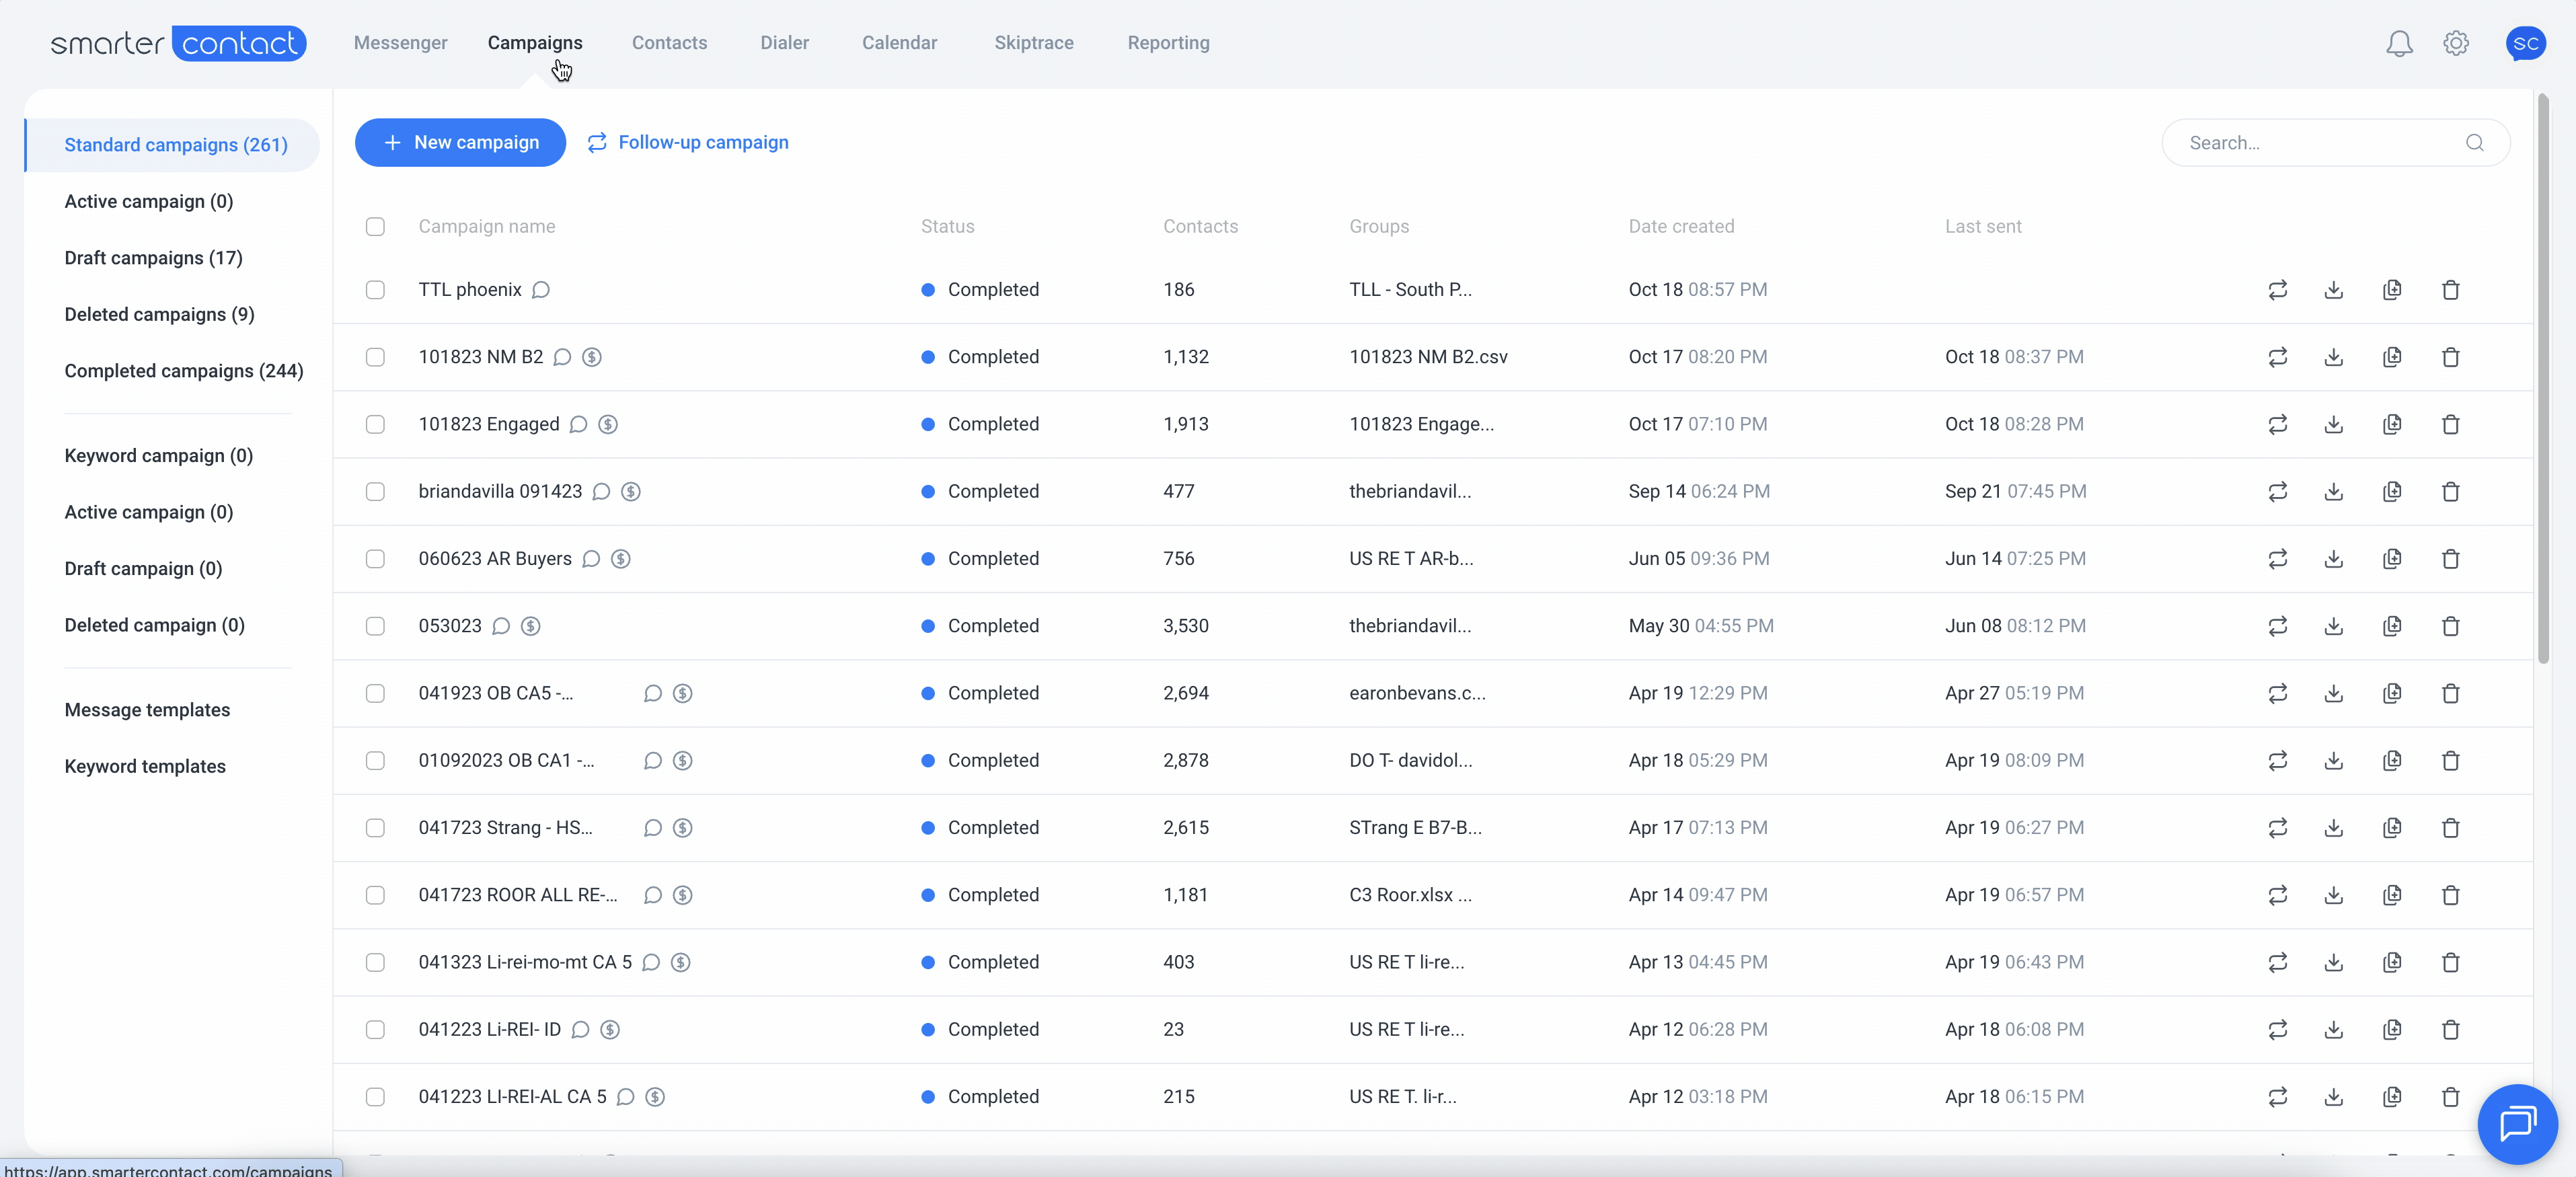Download the 101823 Engaged campaign
The image size is (2576, 1177).
tap(2333, 424)
